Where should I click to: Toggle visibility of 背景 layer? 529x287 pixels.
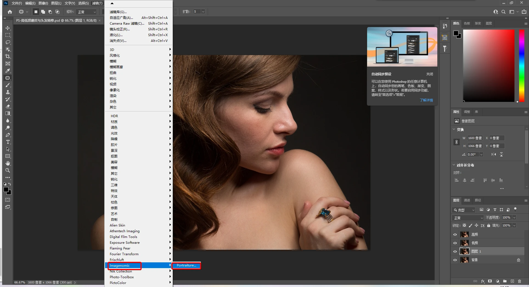(x=455, y=260)
